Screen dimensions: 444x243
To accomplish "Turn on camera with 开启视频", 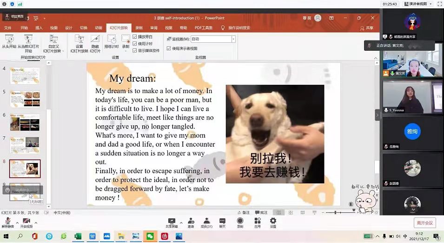I will pos(27,221).
